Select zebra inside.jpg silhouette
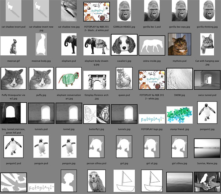Screen dimensions: 221x194 click(x=152, y=45)
